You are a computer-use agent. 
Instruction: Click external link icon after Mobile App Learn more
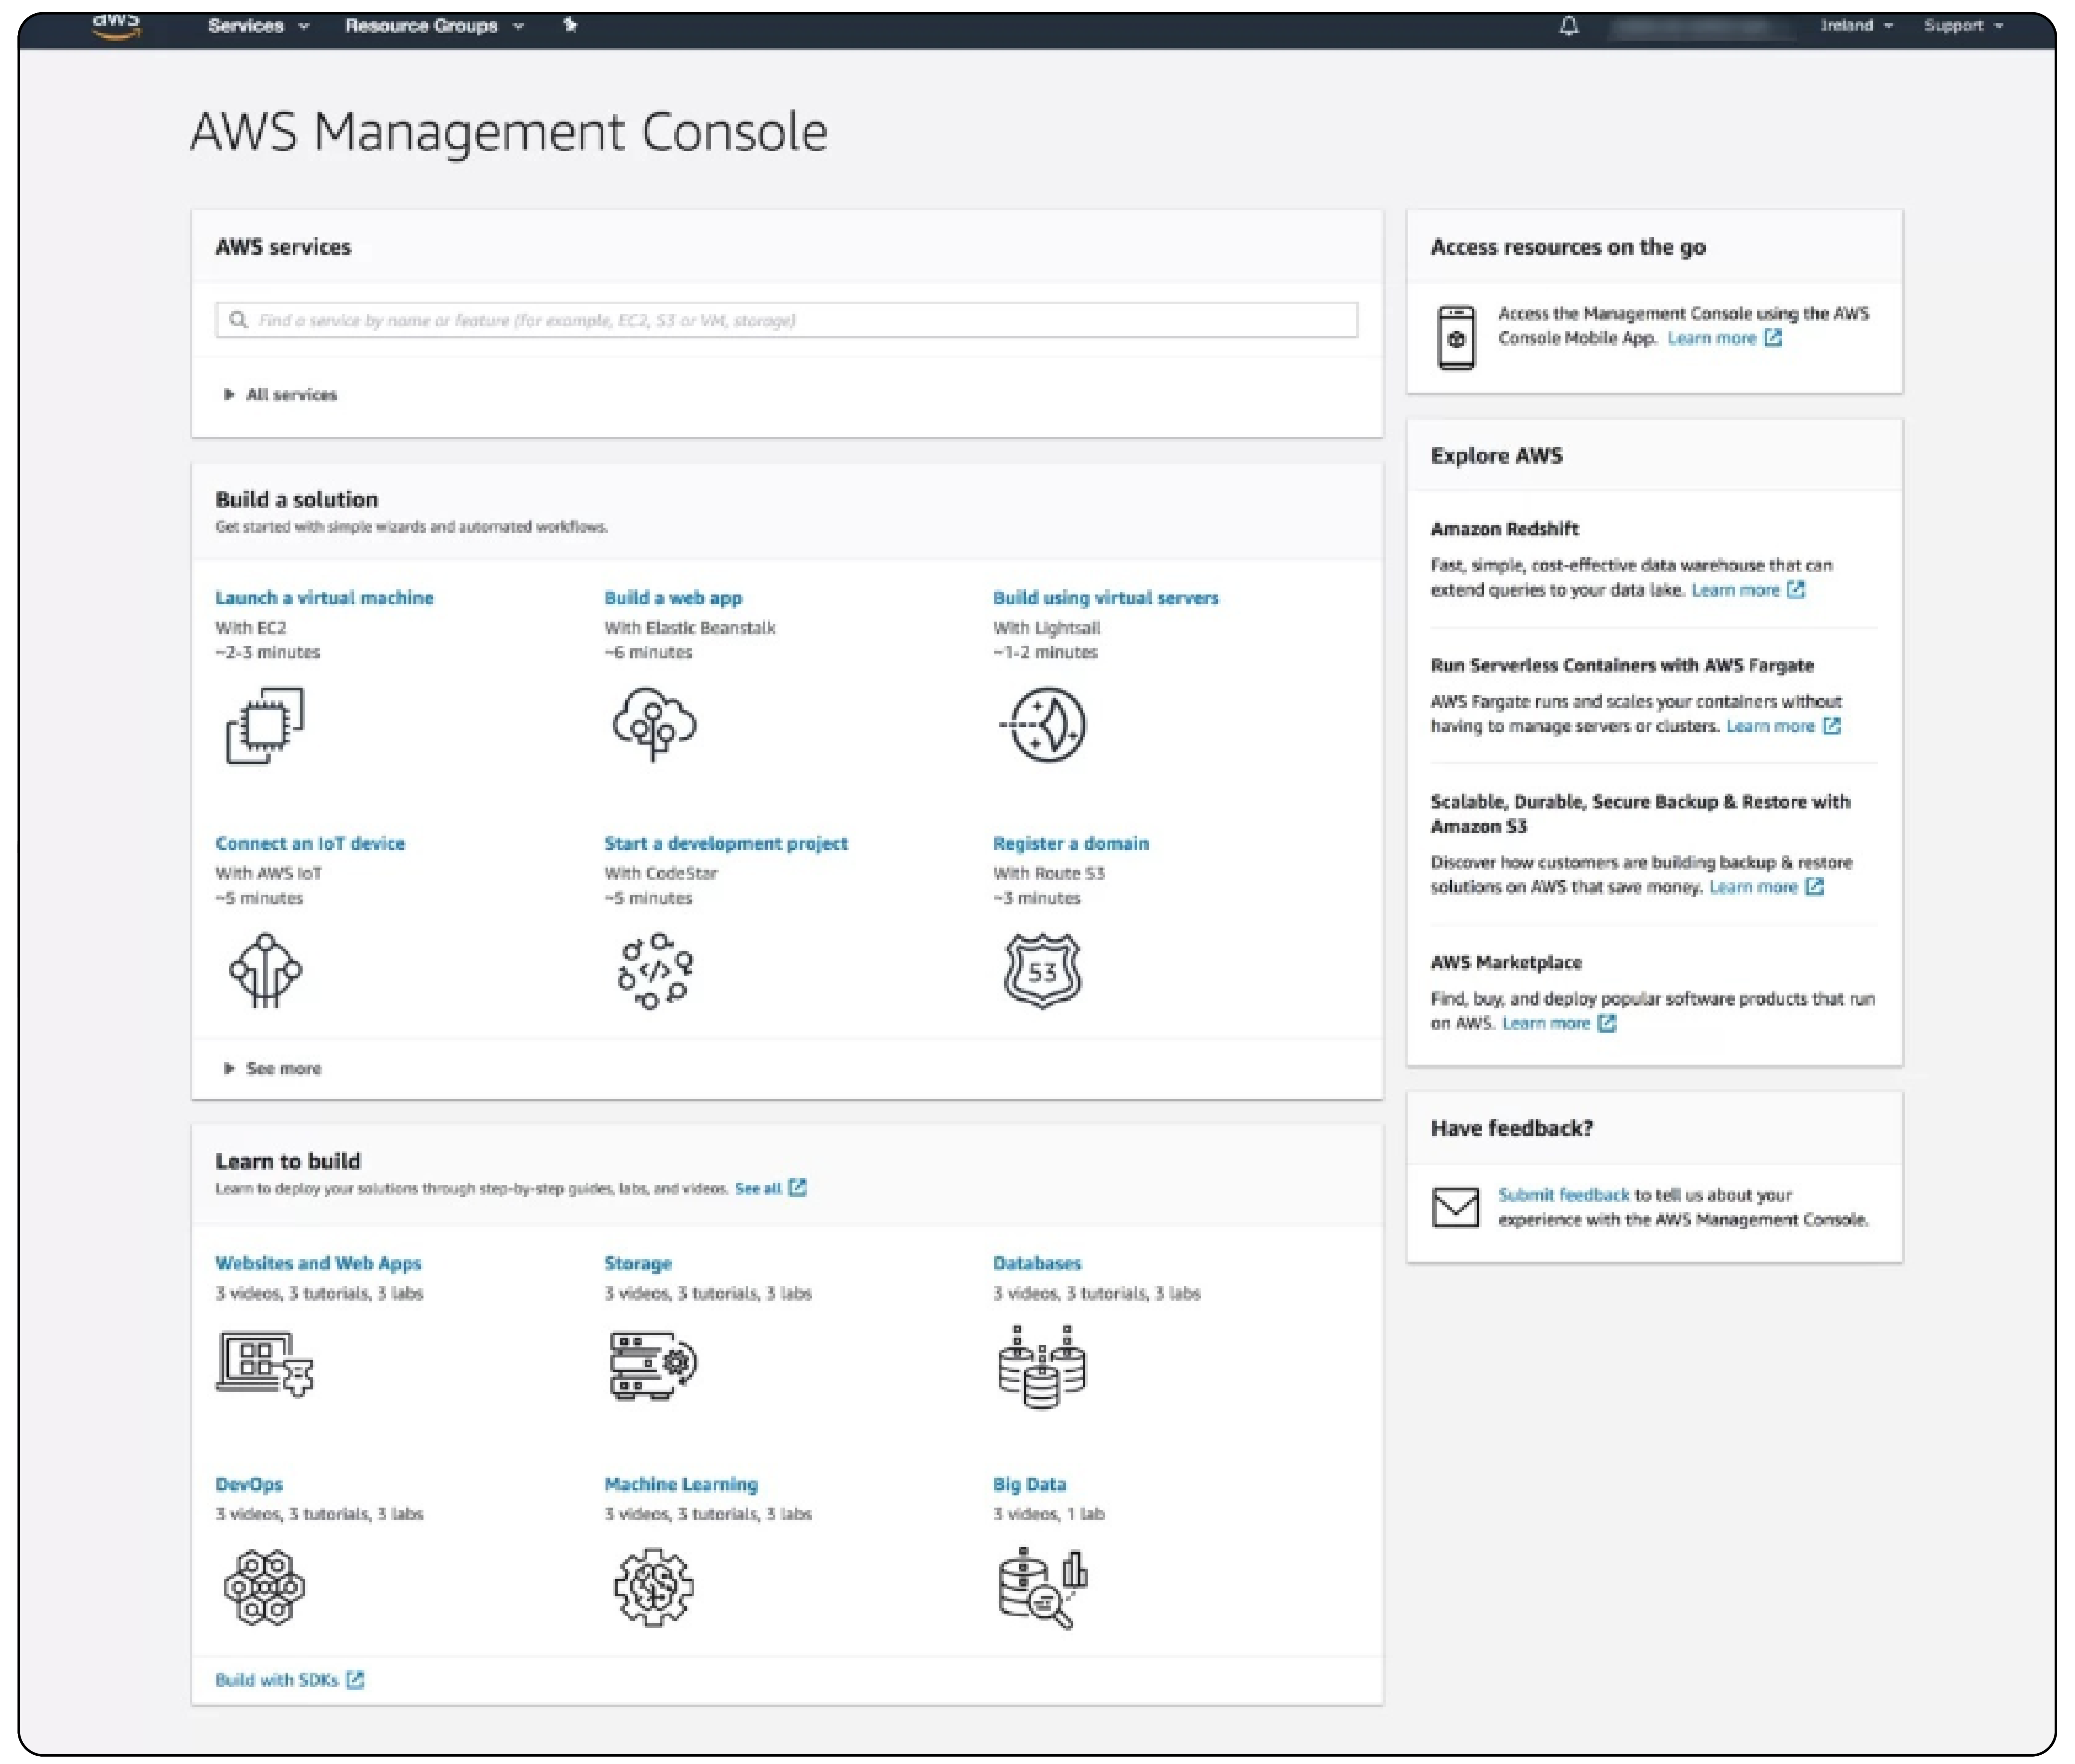1773,338
